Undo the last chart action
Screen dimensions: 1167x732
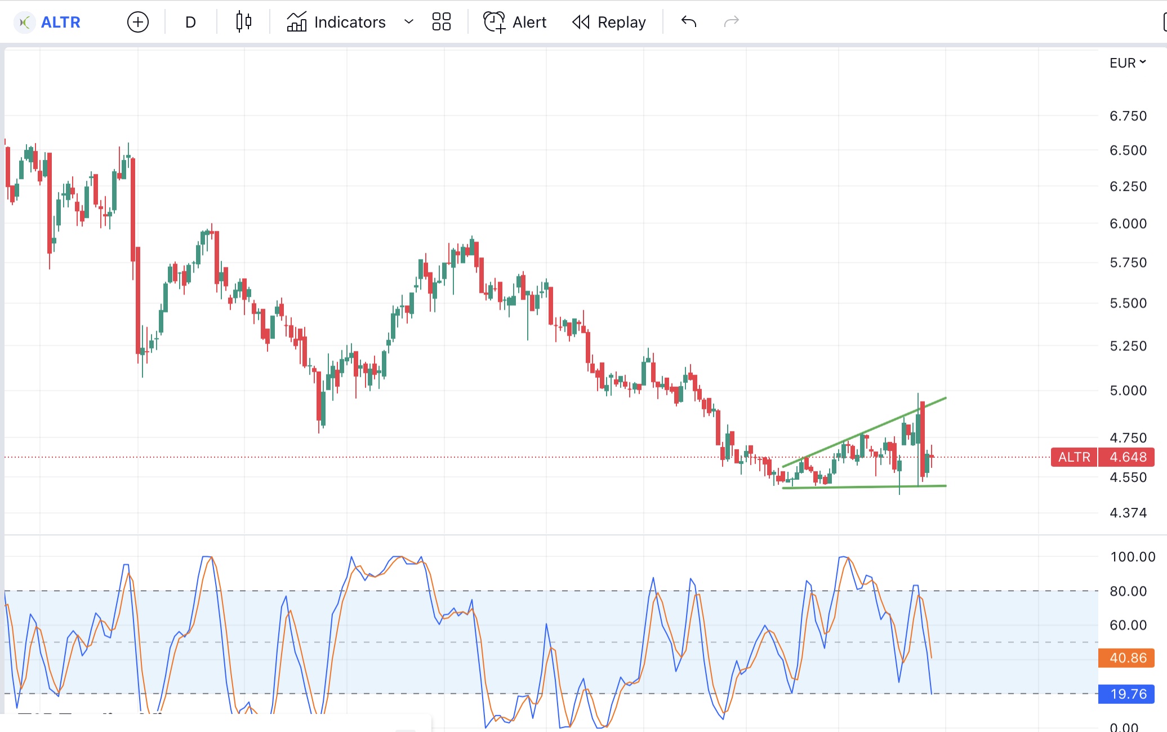pos(688,22)
